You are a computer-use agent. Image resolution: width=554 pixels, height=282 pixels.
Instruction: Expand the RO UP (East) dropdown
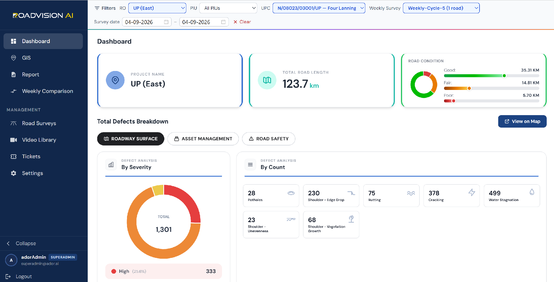point(157,8)
